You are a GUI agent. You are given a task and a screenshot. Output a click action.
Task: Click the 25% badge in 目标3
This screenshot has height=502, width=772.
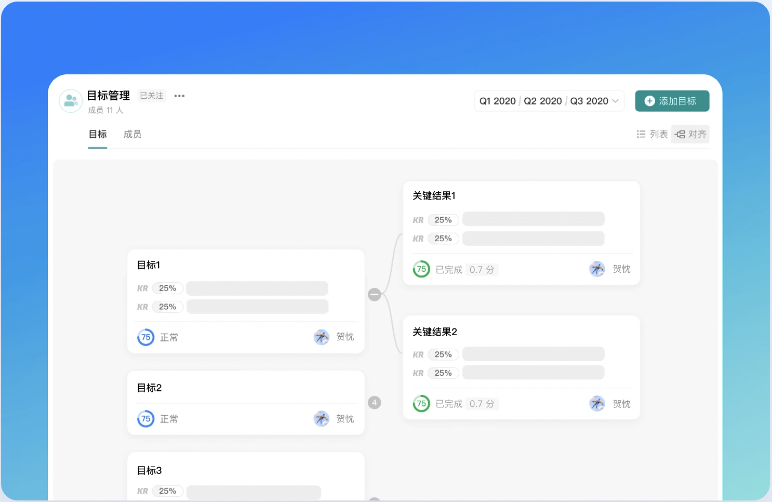coord(168,491)
